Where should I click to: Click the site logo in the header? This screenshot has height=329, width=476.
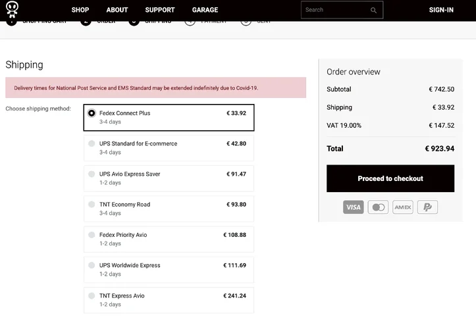(12, 9)
